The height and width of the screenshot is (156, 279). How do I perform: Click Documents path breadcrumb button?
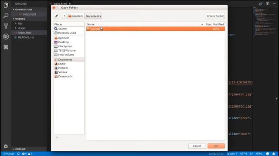pos(93,16)
